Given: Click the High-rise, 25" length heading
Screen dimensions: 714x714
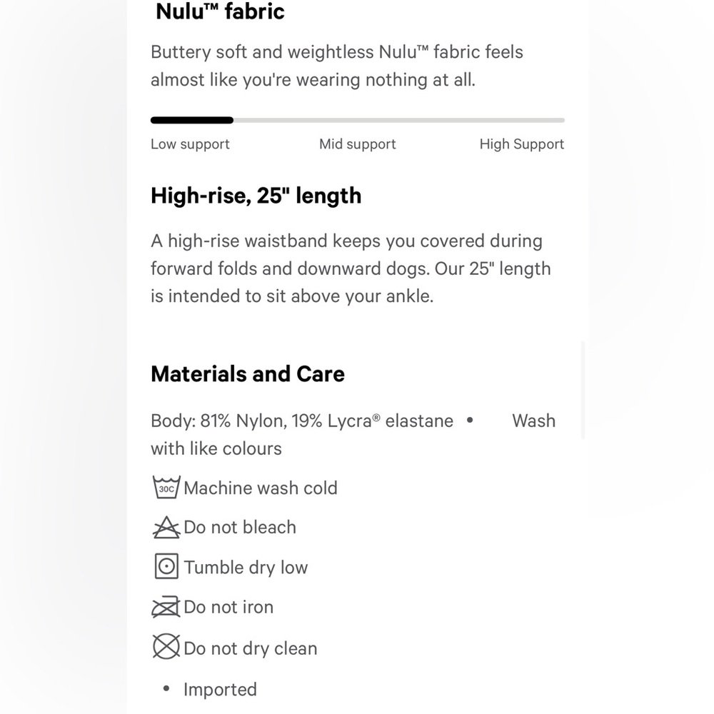Looking at the screenshot, I should tap(256, 196).
